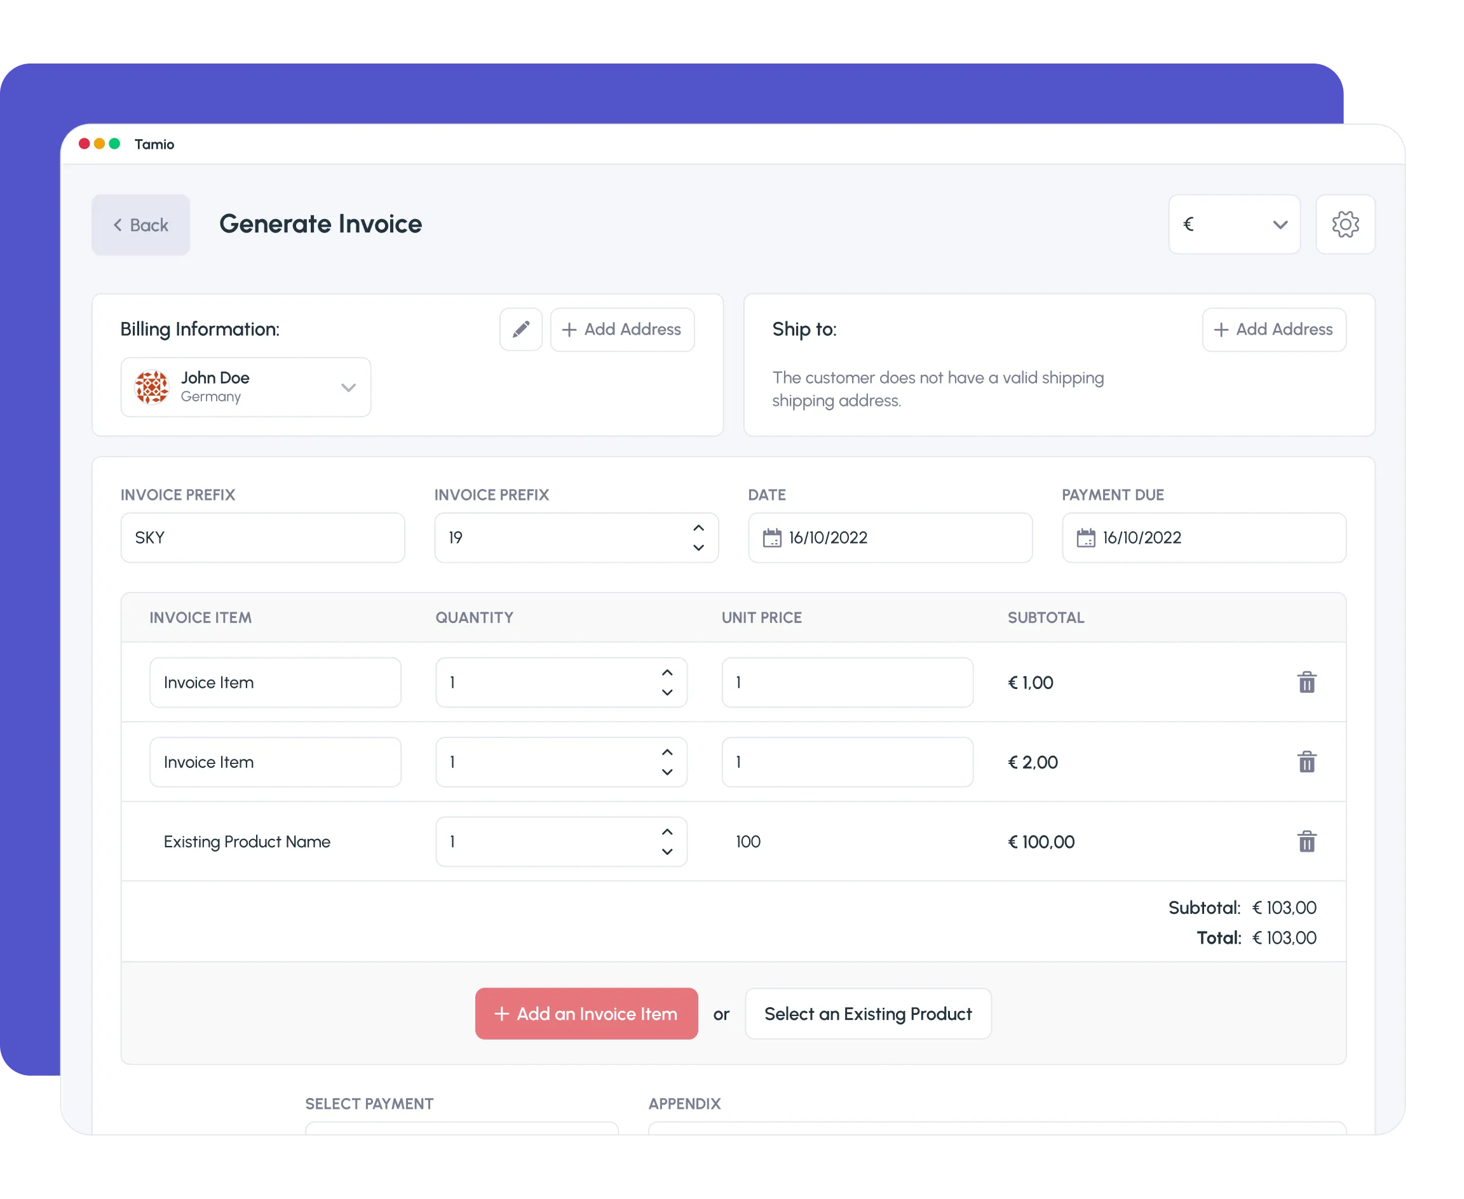Viewport: 1464px width, 1199px height.
Task: Open the Euro currency dropdown
Action: point(1234,224)
